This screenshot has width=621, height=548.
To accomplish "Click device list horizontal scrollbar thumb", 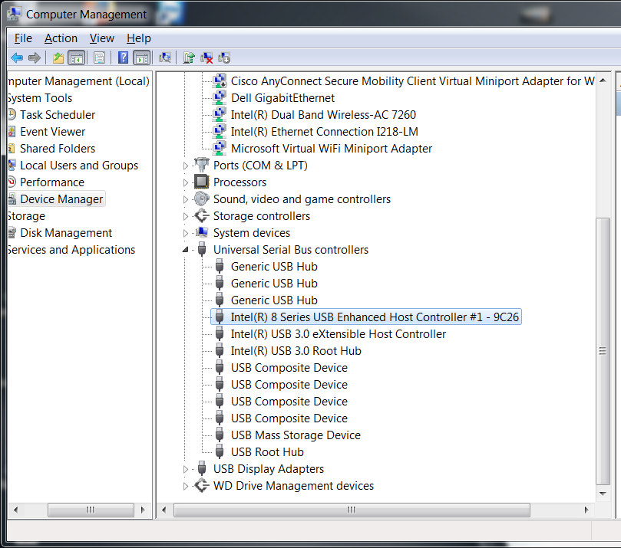I will 352,510.
